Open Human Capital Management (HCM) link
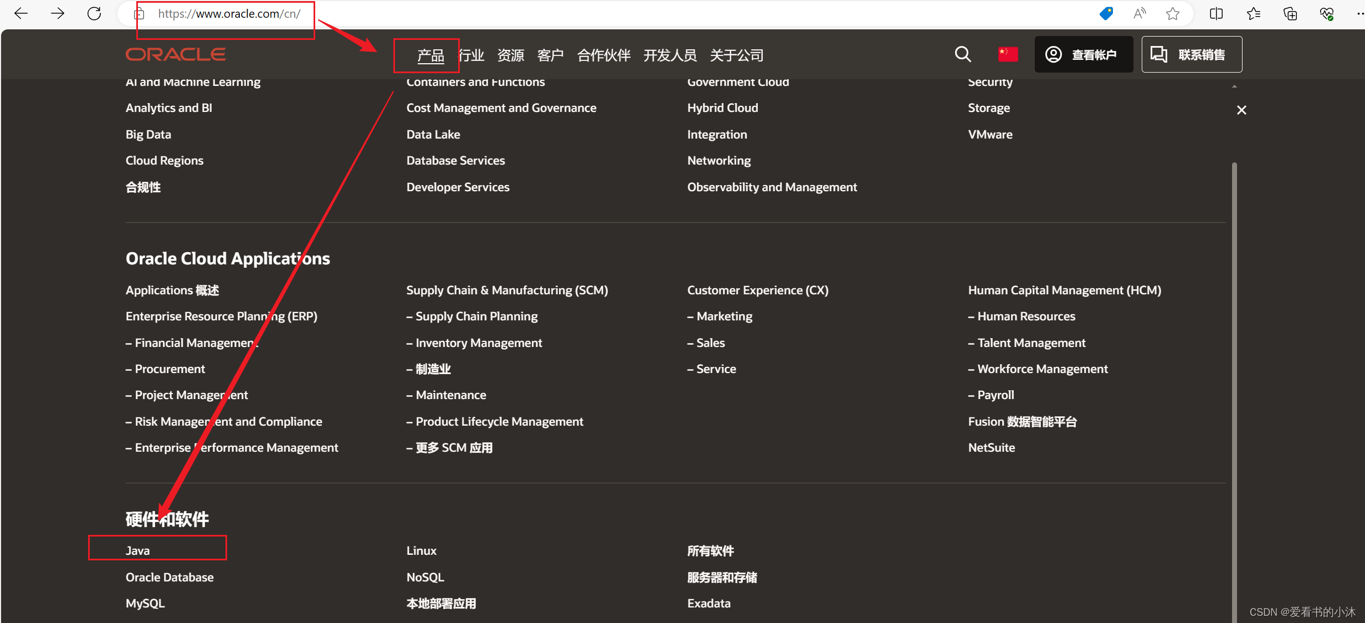The width and height of the screenshot is (1365, 623). tap(1065, 290)
